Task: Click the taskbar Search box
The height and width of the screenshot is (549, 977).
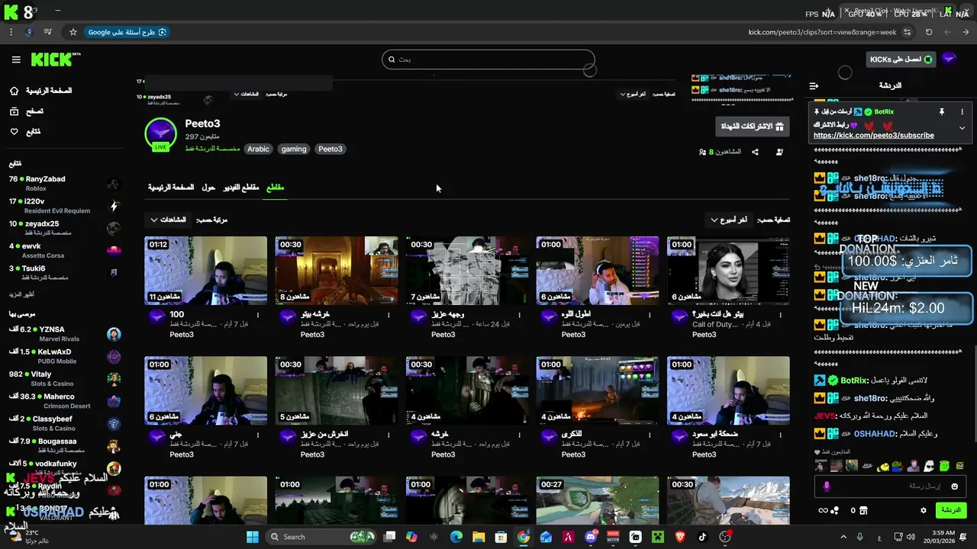Action: click(x=321, y=537)
